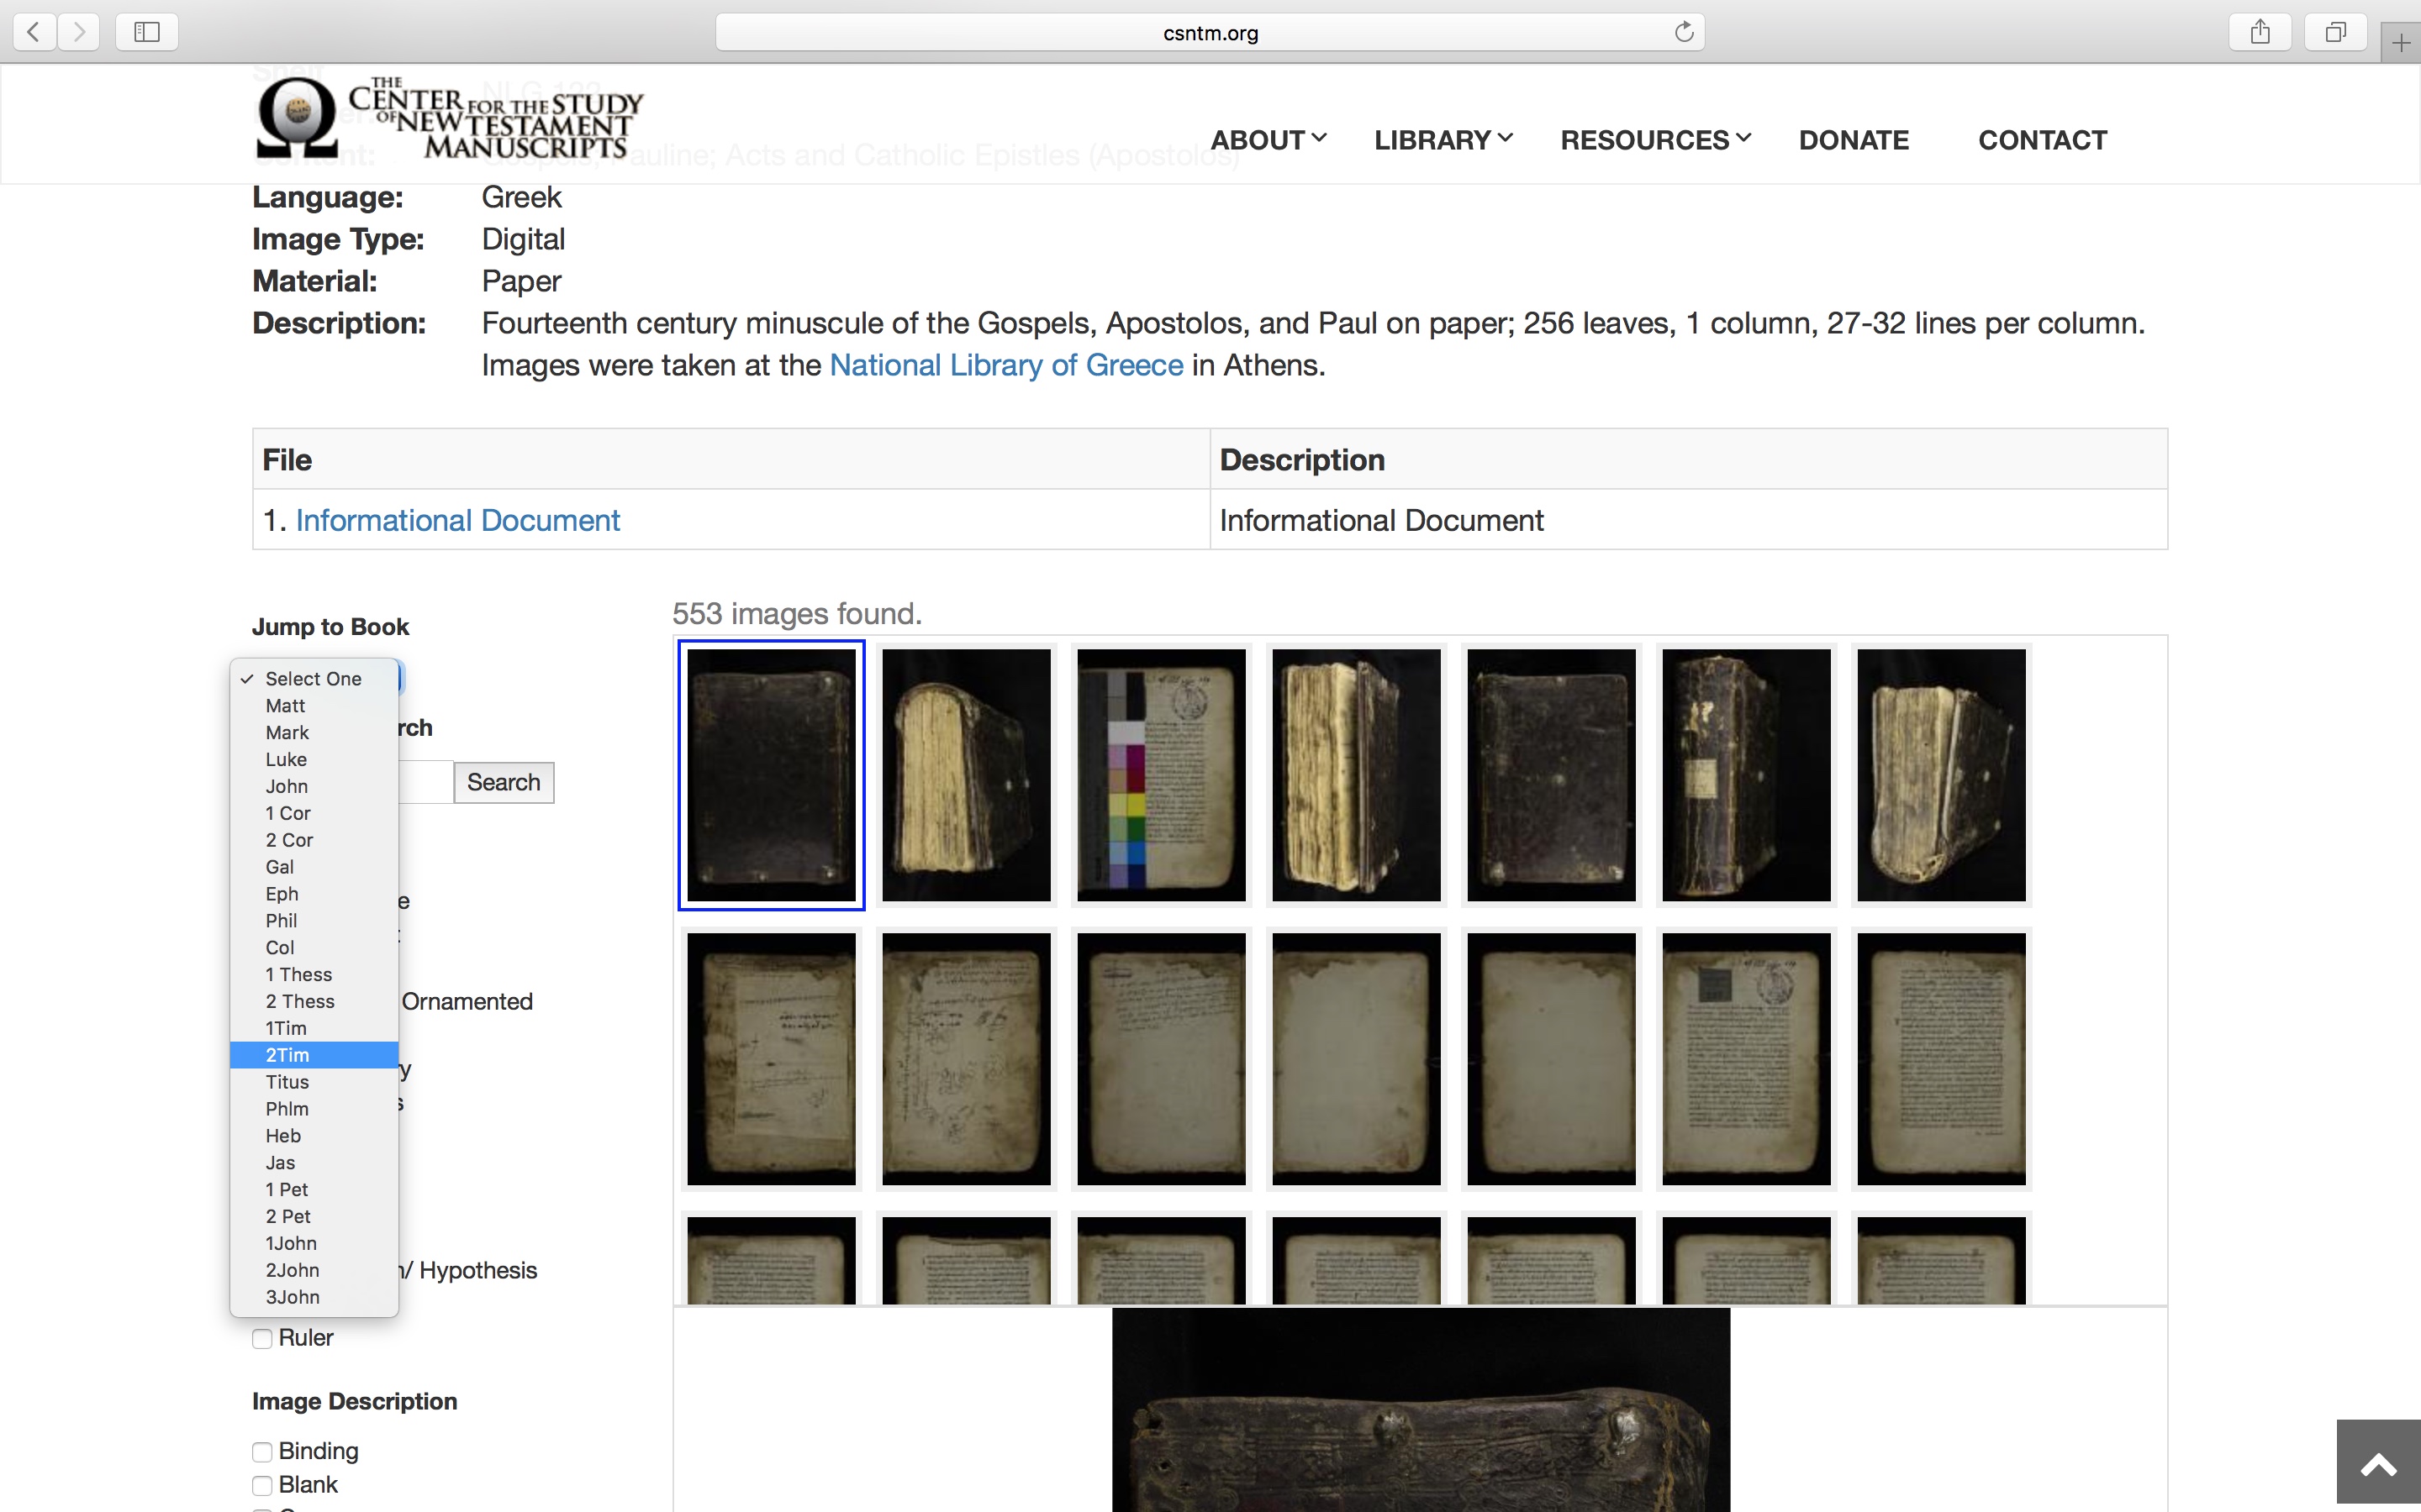Open the book spine thumbnail with label
This screenshot has height=1512, width=2421.
click(1747, 775)
